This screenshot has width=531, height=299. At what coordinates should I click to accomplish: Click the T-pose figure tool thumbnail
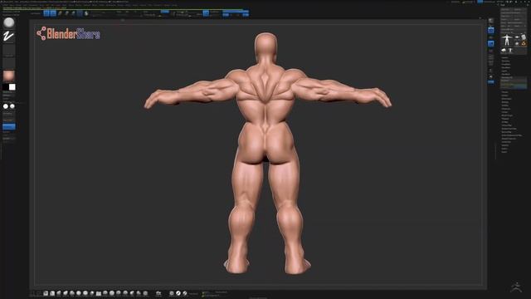click(507, 40)
